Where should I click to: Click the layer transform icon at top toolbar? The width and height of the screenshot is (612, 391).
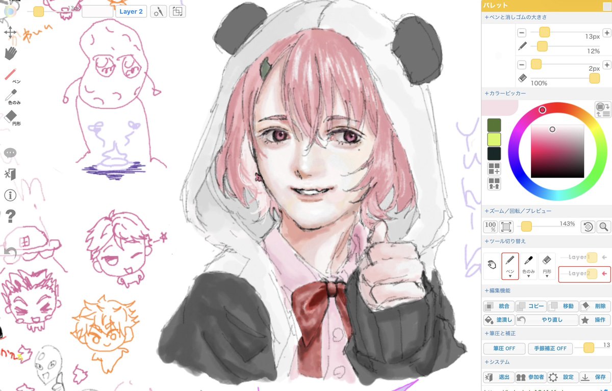pyautogui.click(x=178, y=11)
